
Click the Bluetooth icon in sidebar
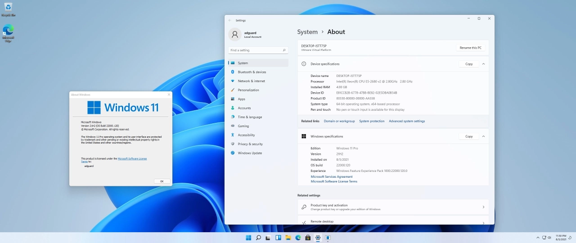[233, 72]
